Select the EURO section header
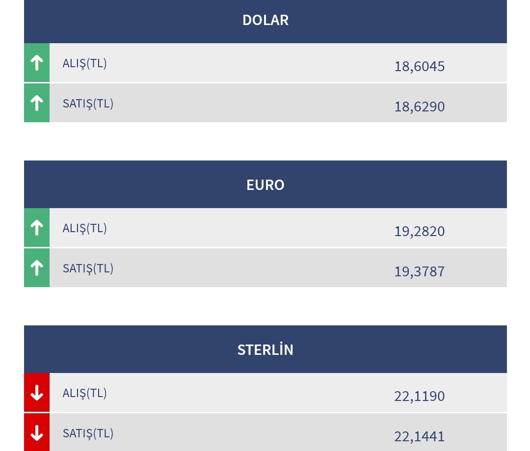This screenshot has height=451, width=530. pyautogui.click(x=265, y=184)
